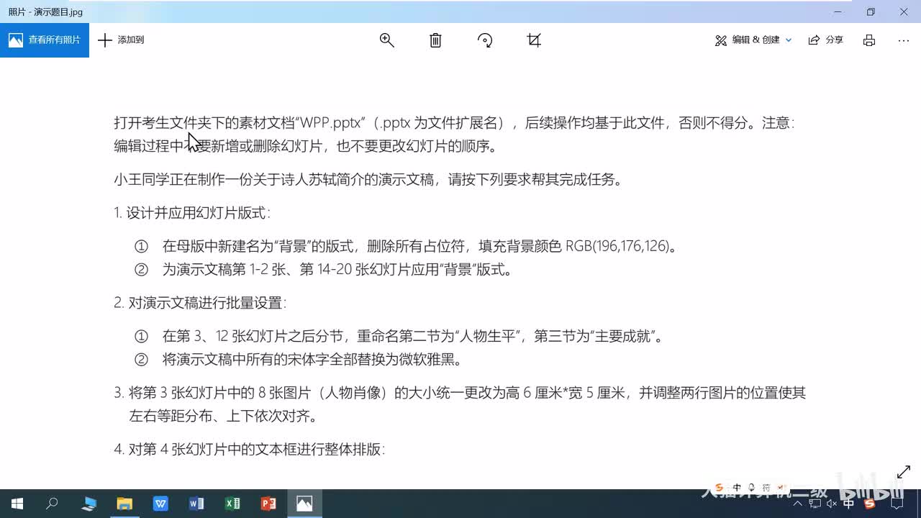
Task: Delete the photo with the trash icon
Action: pyautogui.click(x=435, y=40)
